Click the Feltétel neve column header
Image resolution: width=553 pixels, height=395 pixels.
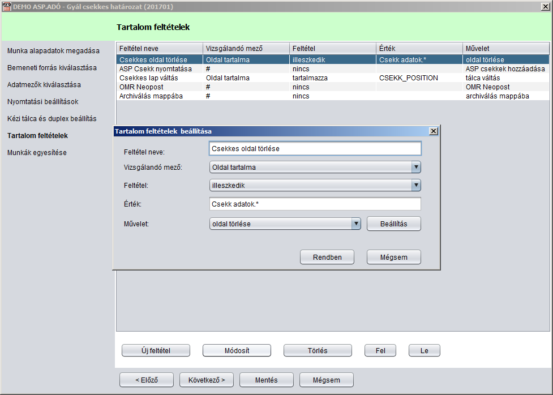(x=160, y=48)
